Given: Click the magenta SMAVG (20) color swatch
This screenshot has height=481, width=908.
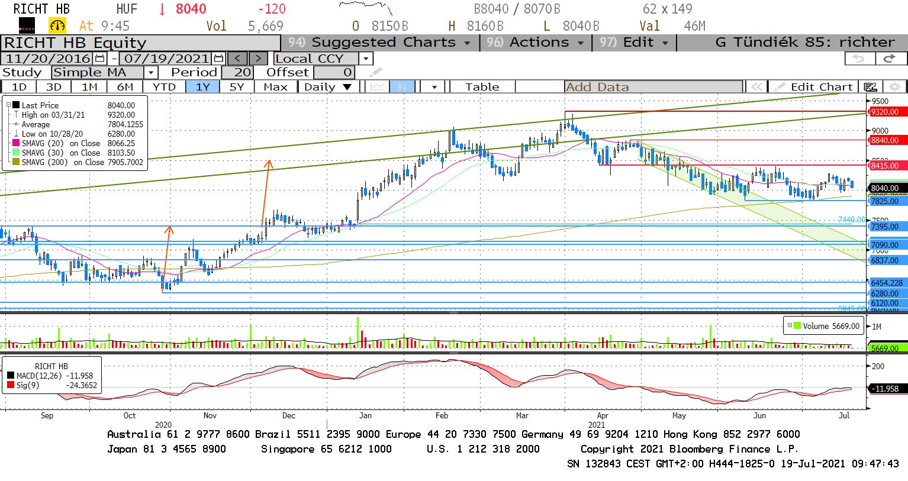Looking at the screenshot, I should [x=17, y=143].
